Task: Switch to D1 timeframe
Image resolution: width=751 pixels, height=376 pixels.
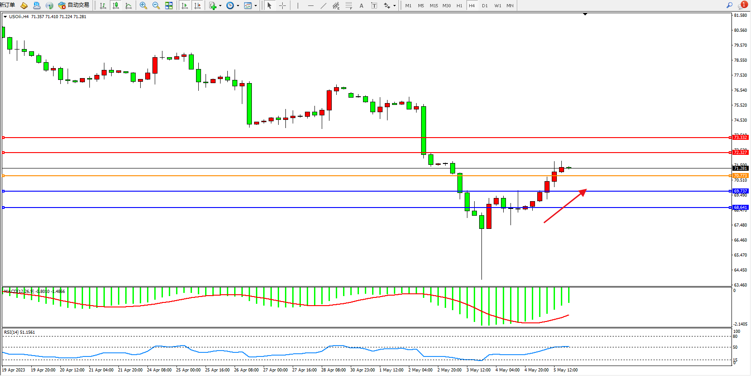Action: [x=485, y=5]
